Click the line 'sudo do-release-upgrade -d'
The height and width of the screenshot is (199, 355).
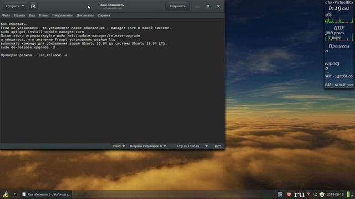(28, 48)
